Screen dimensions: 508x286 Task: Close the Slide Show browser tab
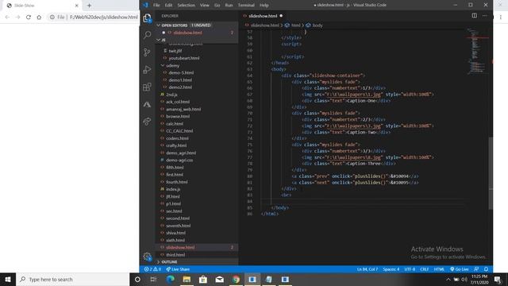point(77,6)
